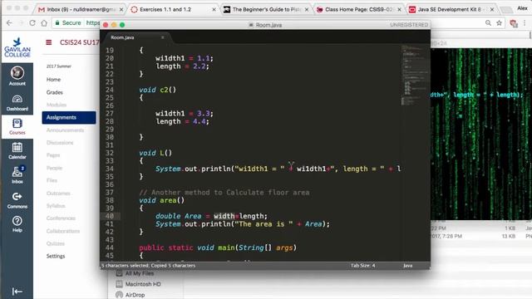The width and height of the screenshot is (532, 299).
Task: Switch to the Exercises 1.1 and 1.2 tab
Action: click(x=173, y=9)
